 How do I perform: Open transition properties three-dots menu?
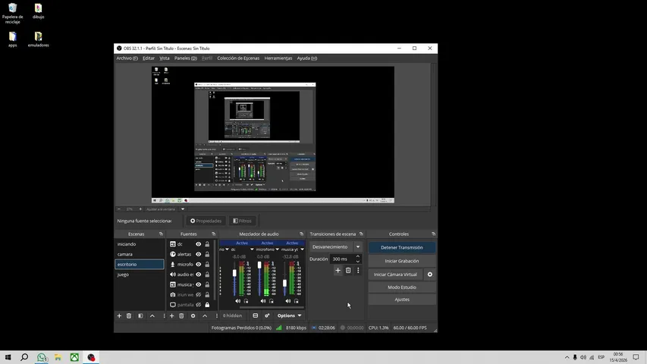coord(358,270)
